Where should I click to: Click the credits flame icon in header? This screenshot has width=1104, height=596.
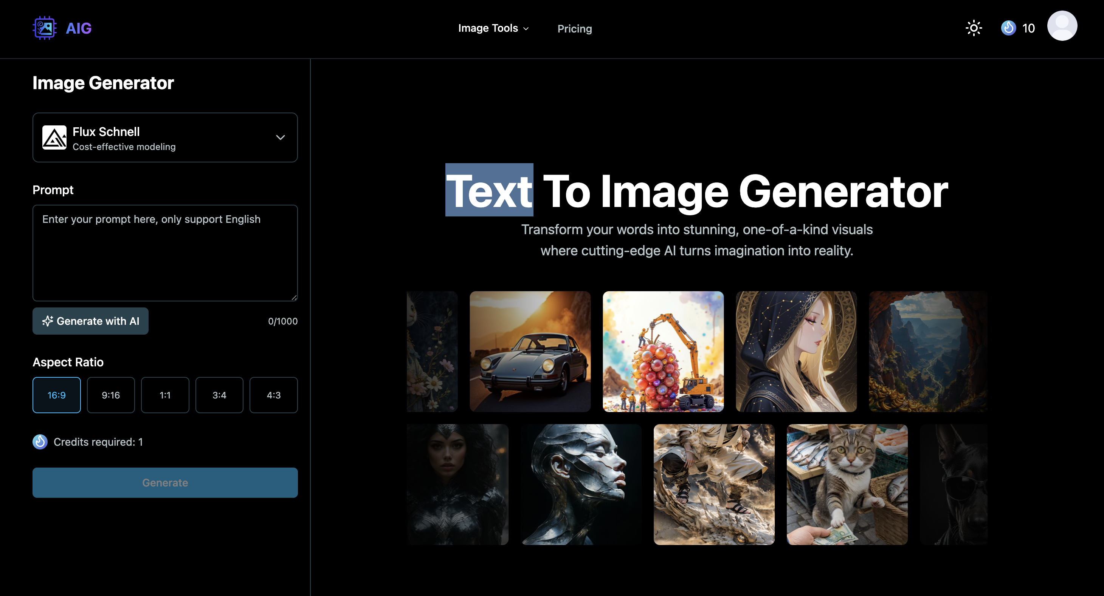(x=1008, y=28)
